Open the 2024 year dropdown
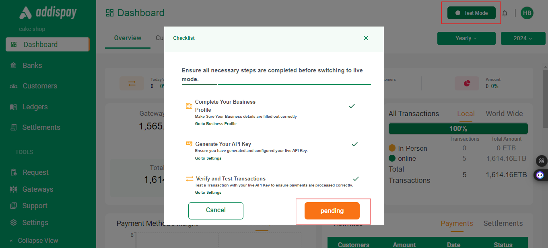548x248 pixels. (x=523, y=38)
